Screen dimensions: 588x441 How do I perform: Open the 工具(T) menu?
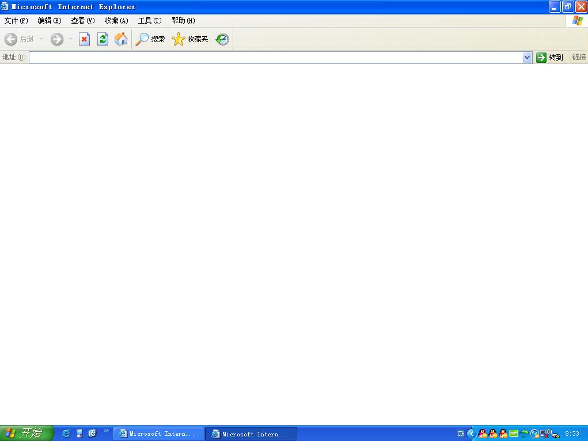click(150, 21)
